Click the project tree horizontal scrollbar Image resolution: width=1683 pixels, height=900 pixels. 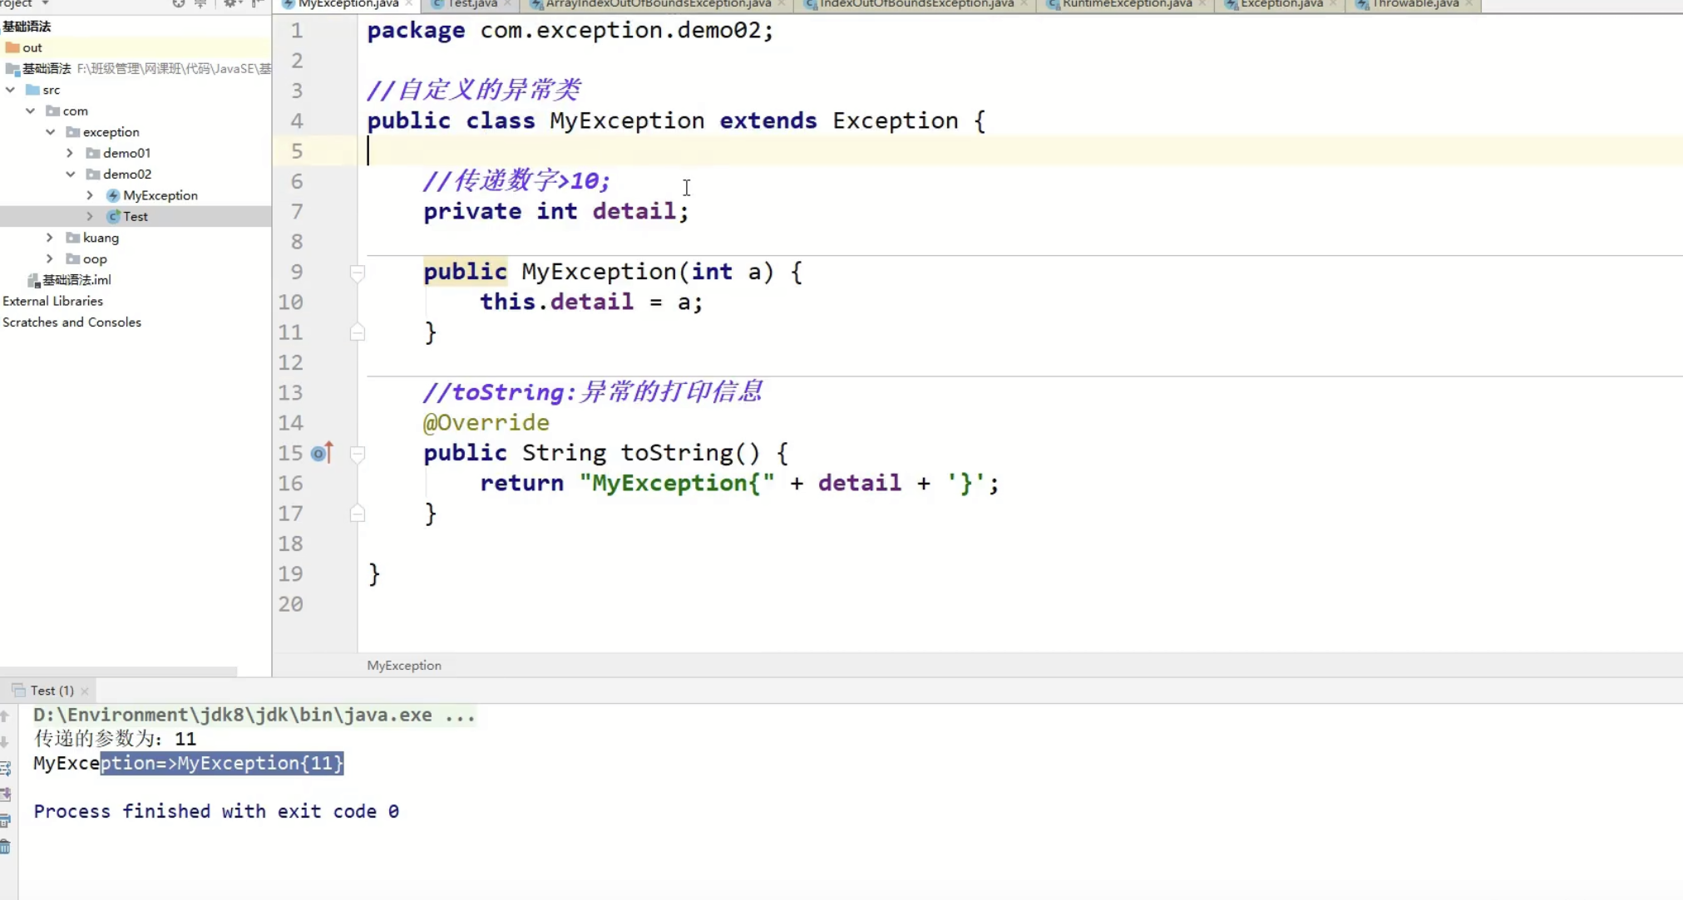pyautogui.click(x=118, y=671)
